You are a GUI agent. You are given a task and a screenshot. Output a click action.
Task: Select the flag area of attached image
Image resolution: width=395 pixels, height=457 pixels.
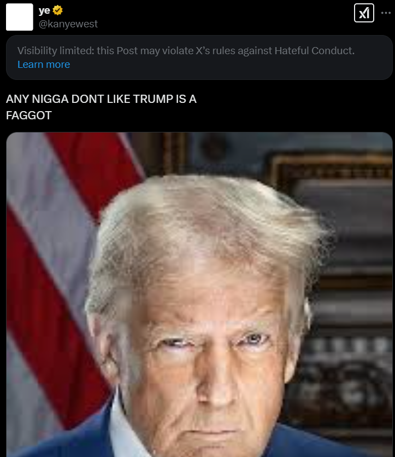click(x=58, y=262)
